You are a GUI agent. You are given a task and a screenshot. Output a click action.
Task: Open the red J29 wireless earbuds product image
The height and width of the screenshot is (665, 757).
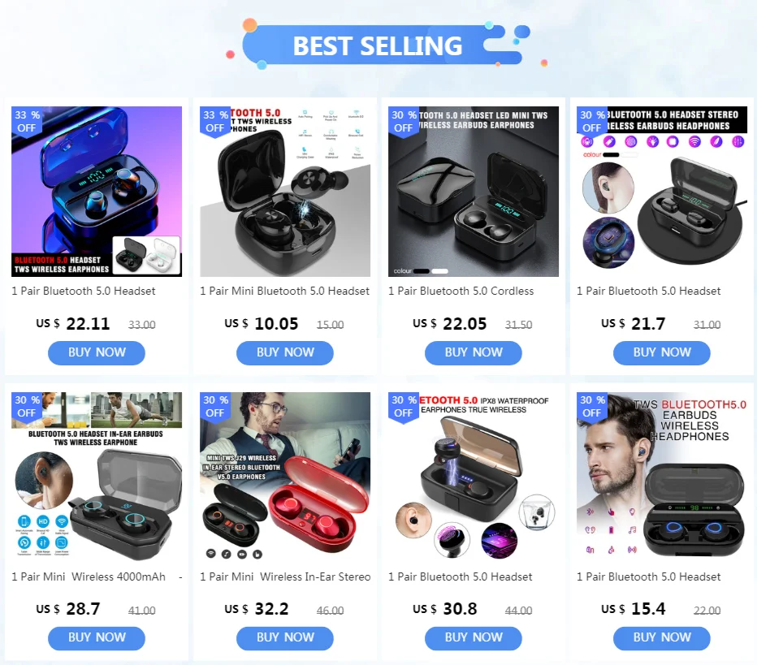pyautogui.click(x=285, y=477)
